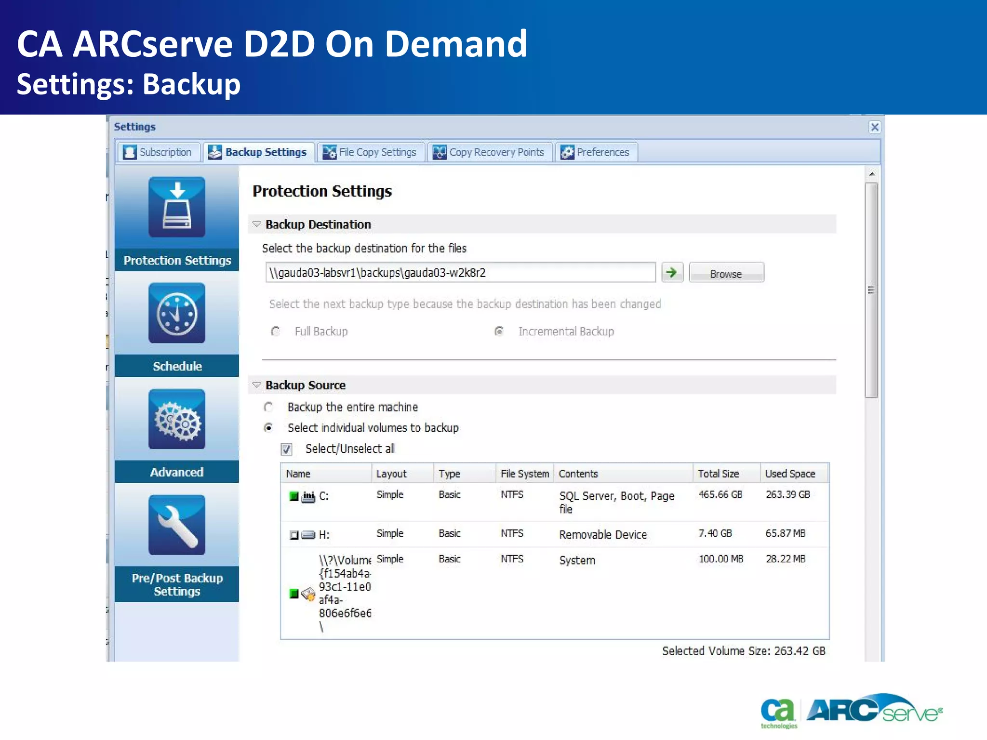The image size is (987, 740).
Task: Click the system volume drive icon
Action: (x=308, y=594)
